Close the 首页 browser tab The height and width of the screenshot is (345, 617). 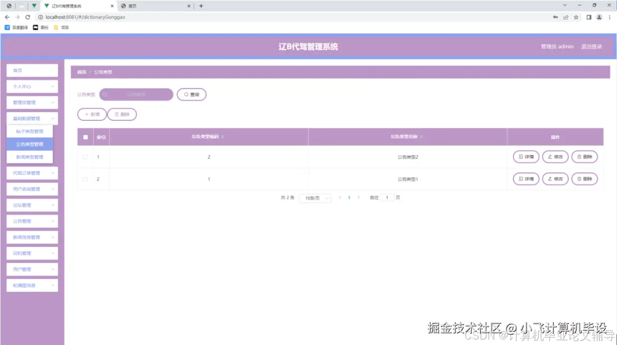189,6
